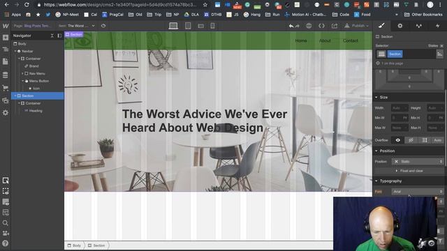447x251 pixels.
Task: Open the Position Static dropdown
Action: (x=418, y=161)
